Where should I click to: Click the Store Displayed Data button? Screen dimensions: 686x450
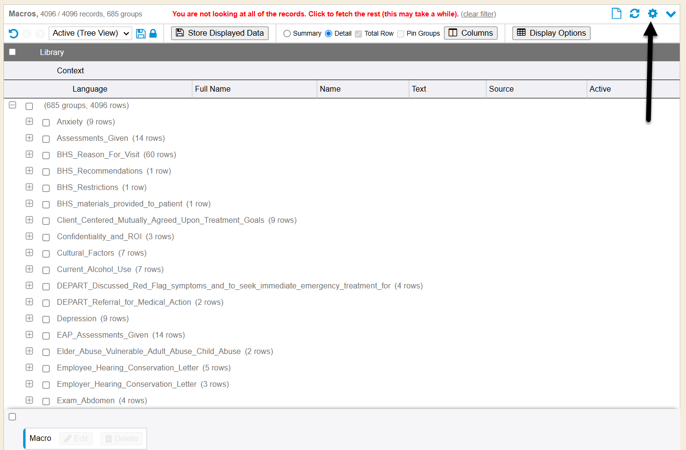pos(220,33)
